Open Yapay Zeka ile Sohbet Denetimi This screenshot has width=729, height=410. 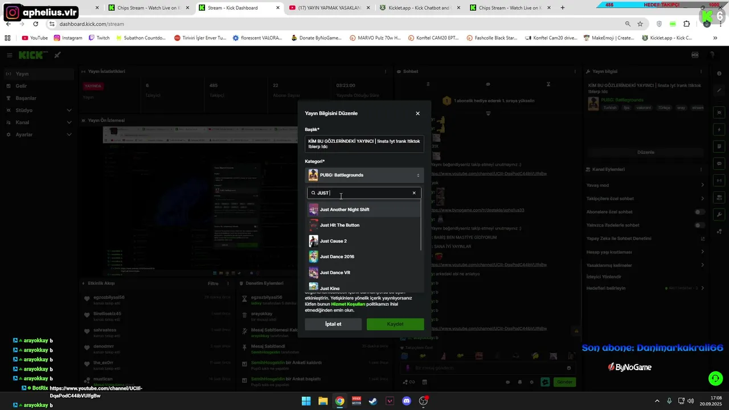pyautogui.click(x=646, y=239)
